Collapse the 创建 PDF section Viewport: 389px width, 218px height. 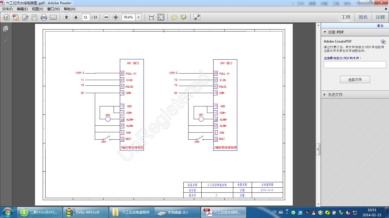point(325,32)
